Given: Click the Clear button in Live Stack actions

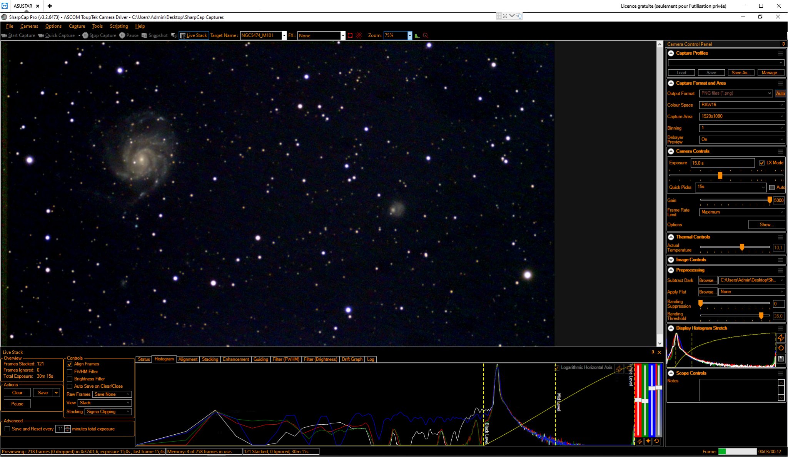Looking at the screenshot, I should coord(17,393).
